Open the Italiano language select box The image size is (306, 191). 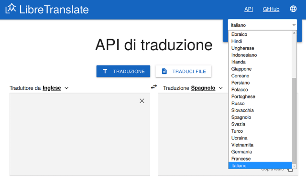262,25
